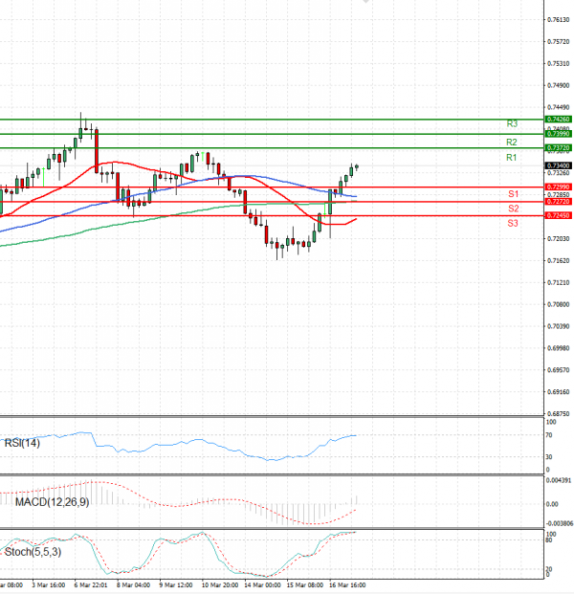Click the Stoch(5,5,3) indicator label

click(x=32, y=552)
